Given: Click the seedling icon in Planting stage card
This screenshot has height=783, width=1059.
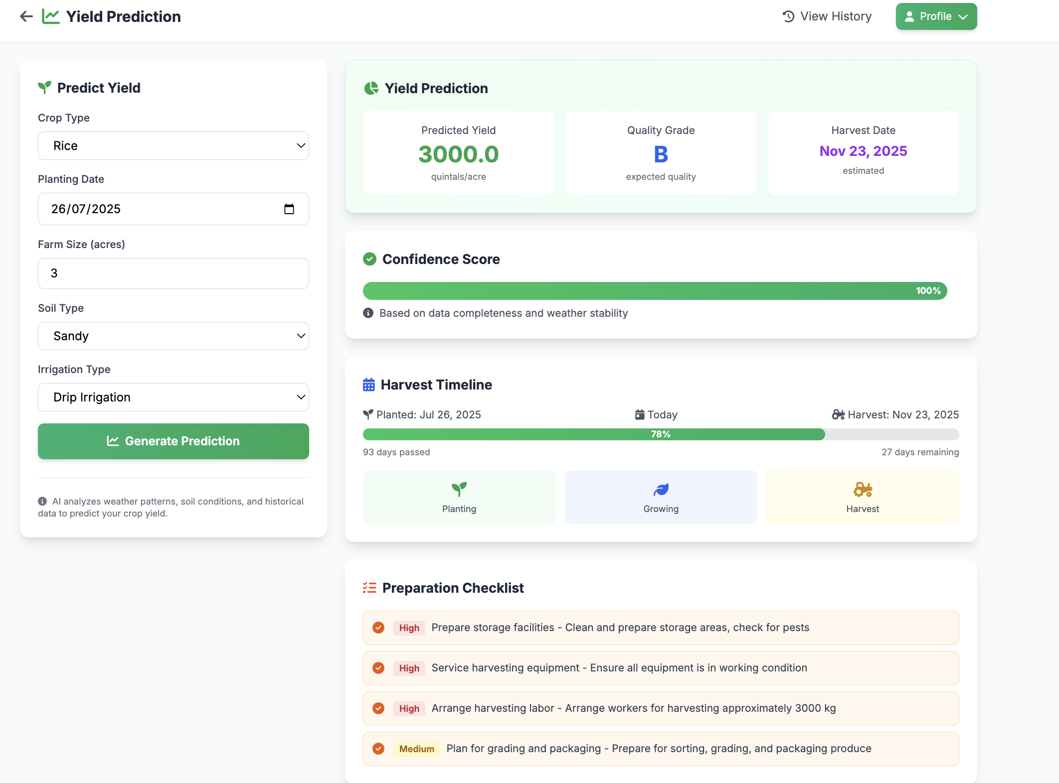Looking at the screenshot, I should 459,490.
